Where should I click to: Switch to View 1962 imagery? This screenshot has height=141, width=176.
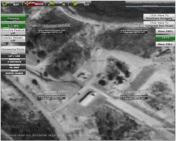(x=165, y=44)
